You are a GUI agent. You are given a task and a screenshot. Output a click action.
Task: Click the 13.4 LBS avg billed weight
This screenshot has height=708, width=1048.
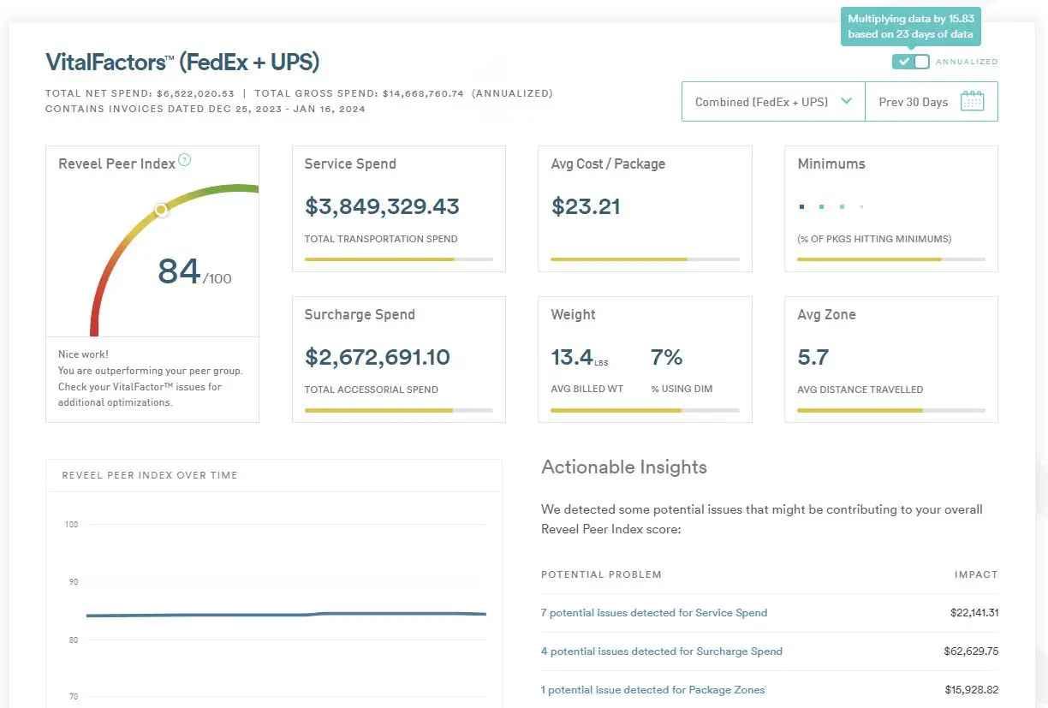(580, 357)
